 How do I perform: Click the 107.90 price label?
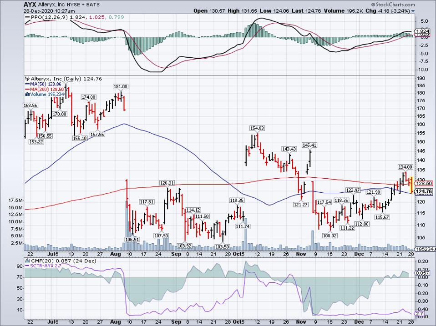pos(161,236)
